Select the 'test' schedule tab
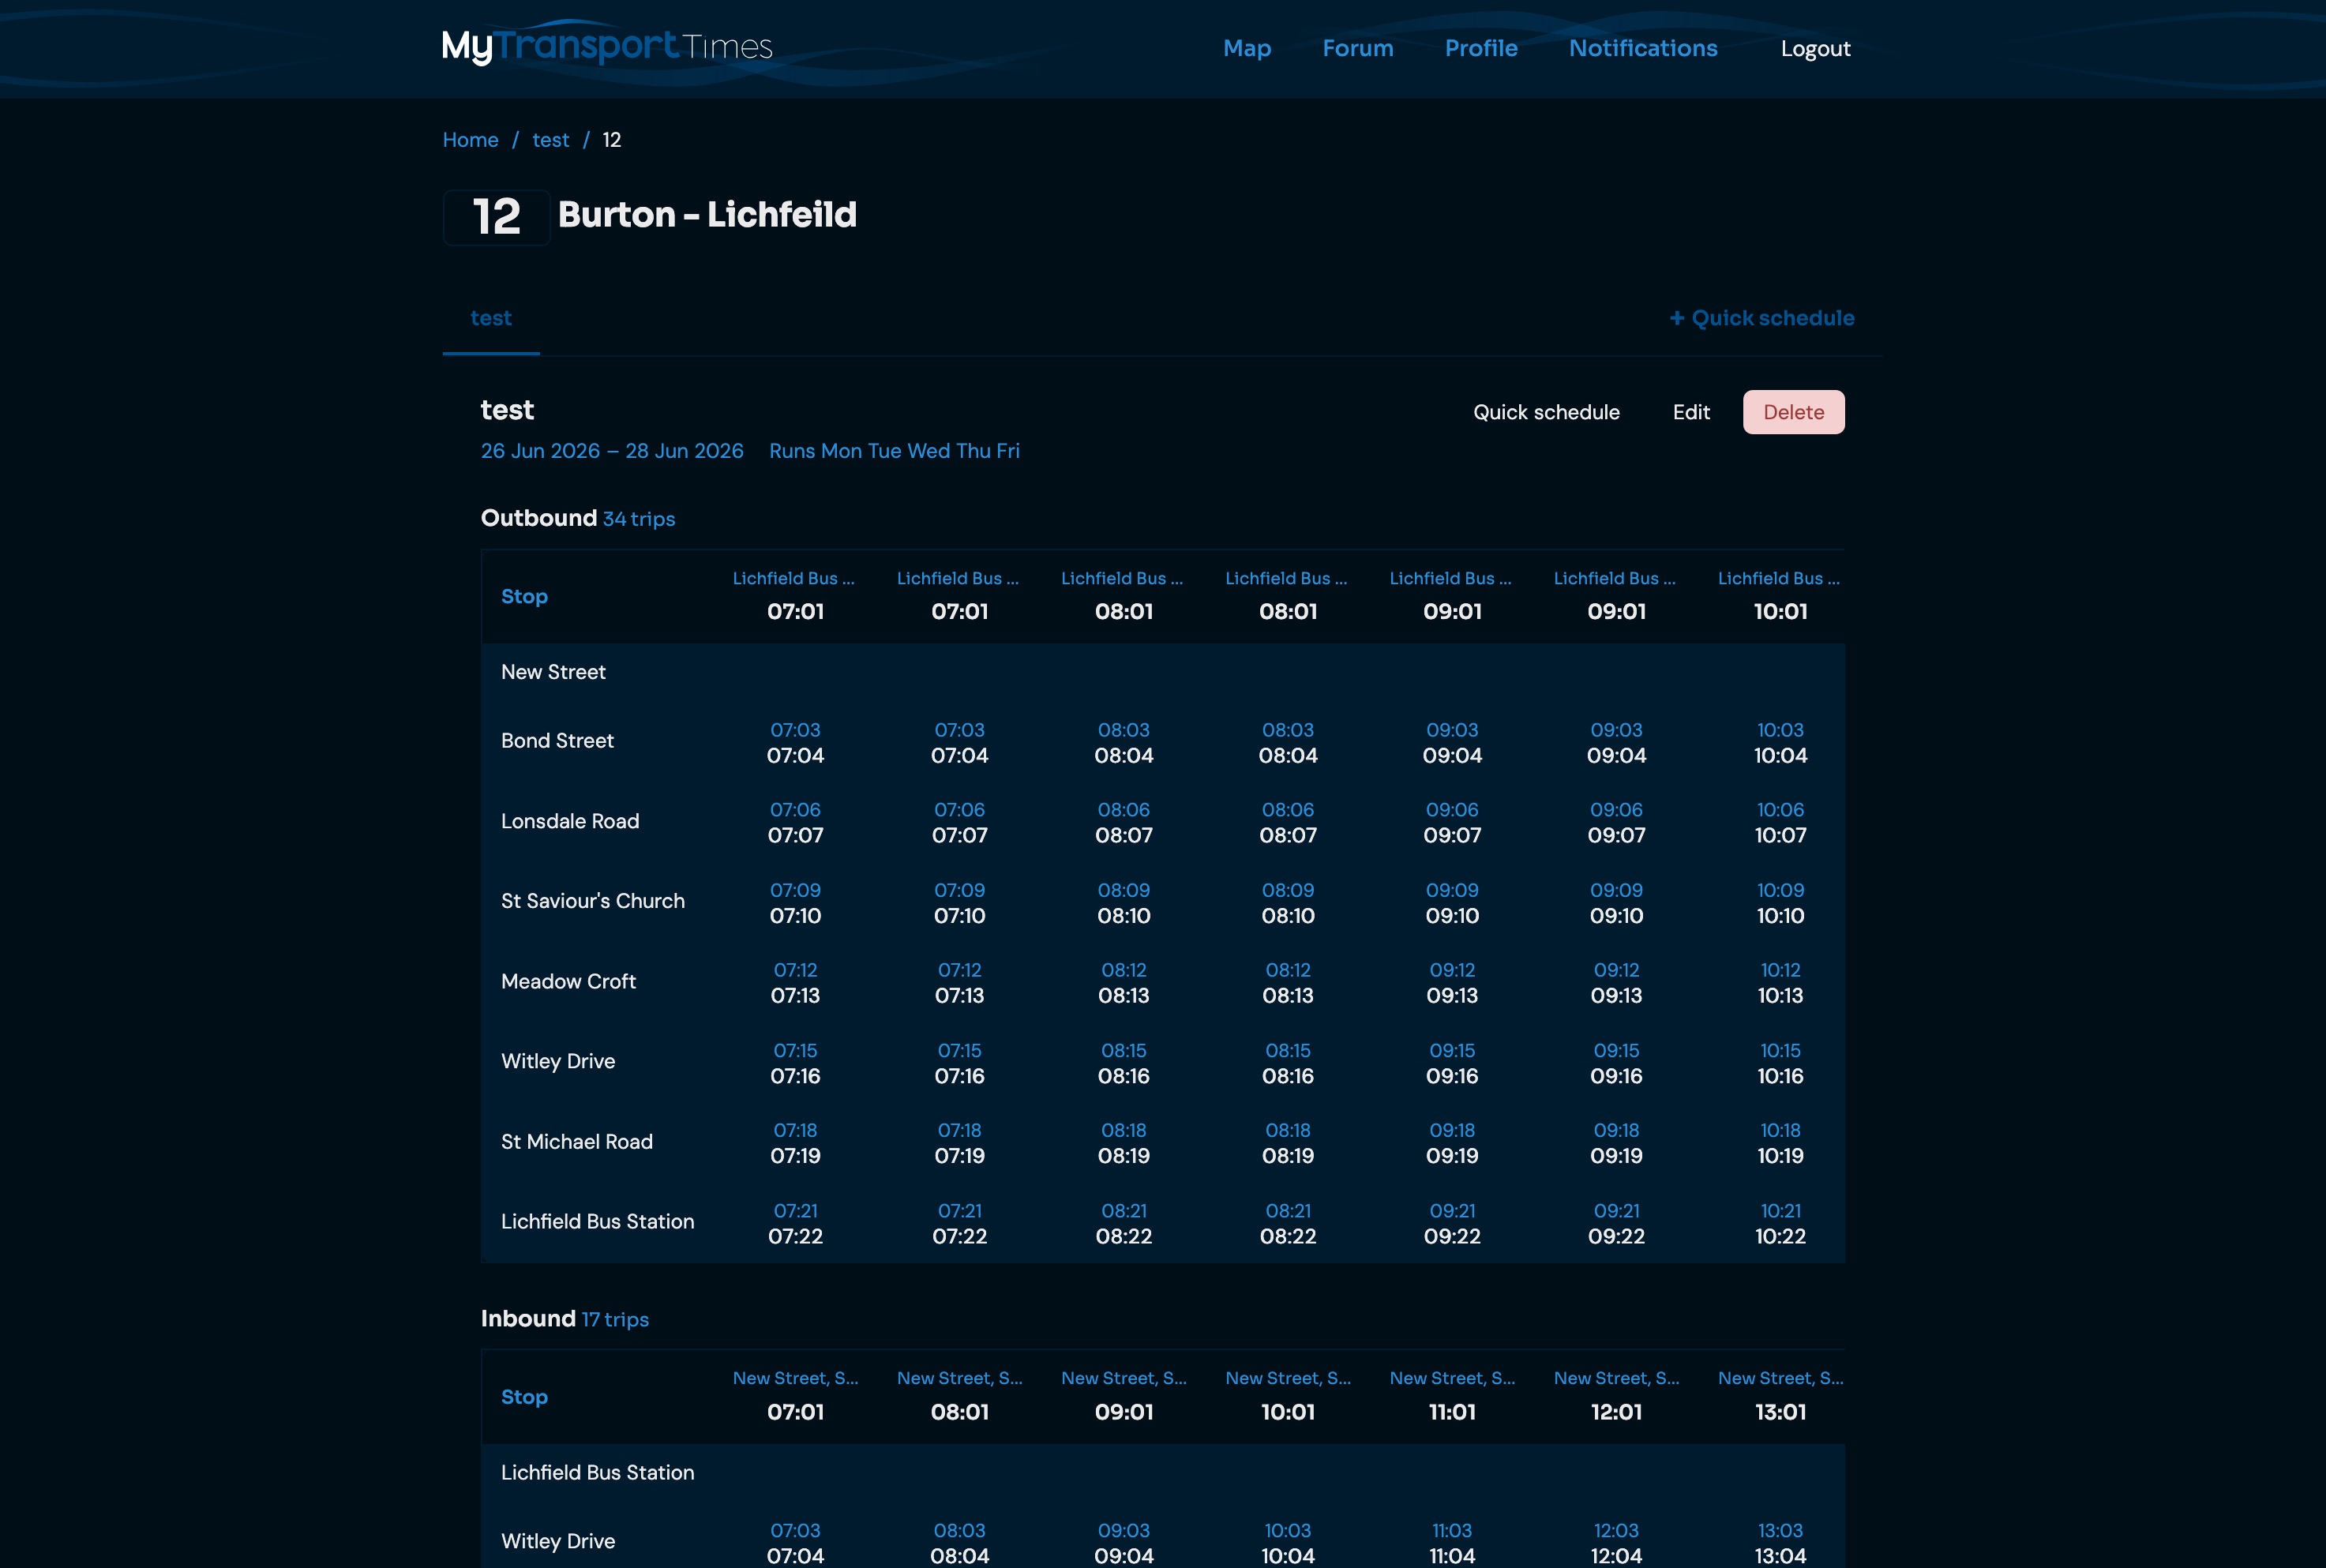 [x=491, y=318]
